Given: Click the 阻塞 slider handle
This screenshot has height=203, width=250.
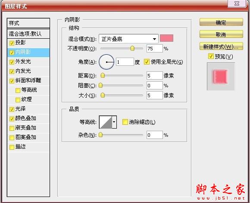Looking at the screenshot, I should [x=100, y=85].
